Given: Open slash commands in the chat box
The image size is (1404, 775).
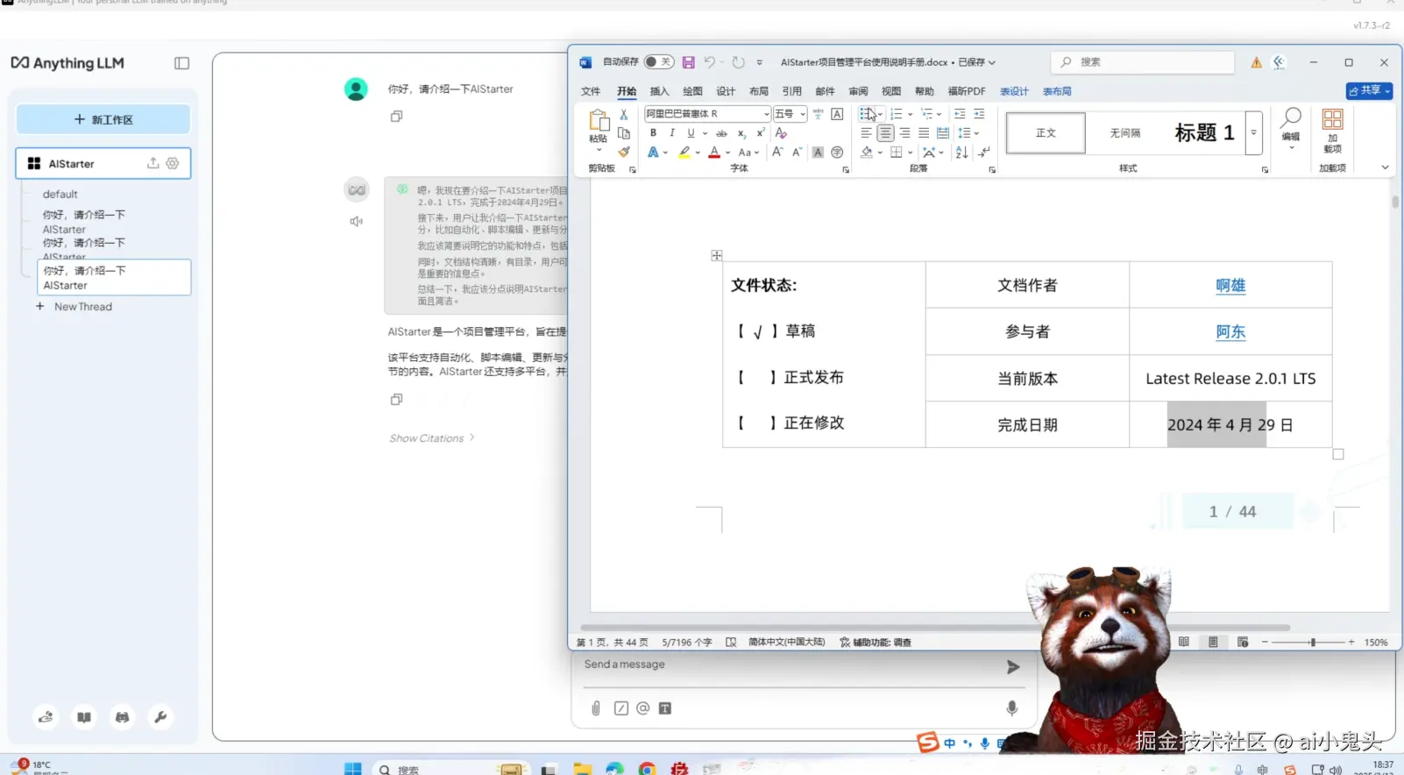Looking at the screenshot, I should pos(621,708).
